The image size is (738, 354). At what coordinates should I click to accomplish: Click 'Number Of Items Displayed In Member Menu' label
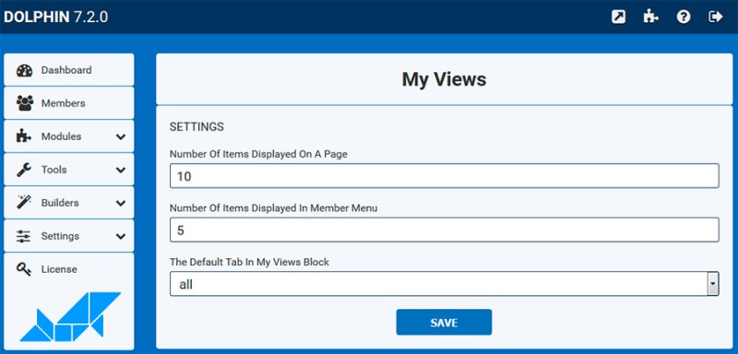click(x=273, y=208)
